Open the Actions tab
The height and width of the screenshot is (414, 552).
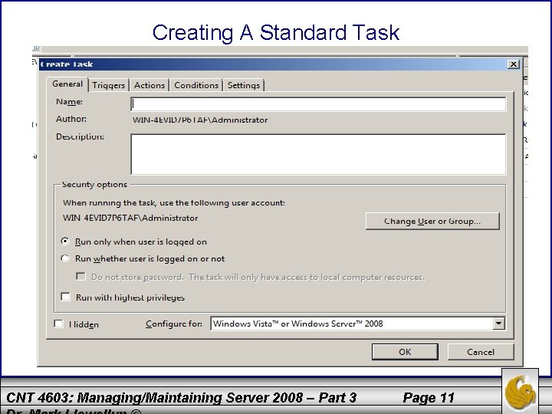click(x=149, y=85)
